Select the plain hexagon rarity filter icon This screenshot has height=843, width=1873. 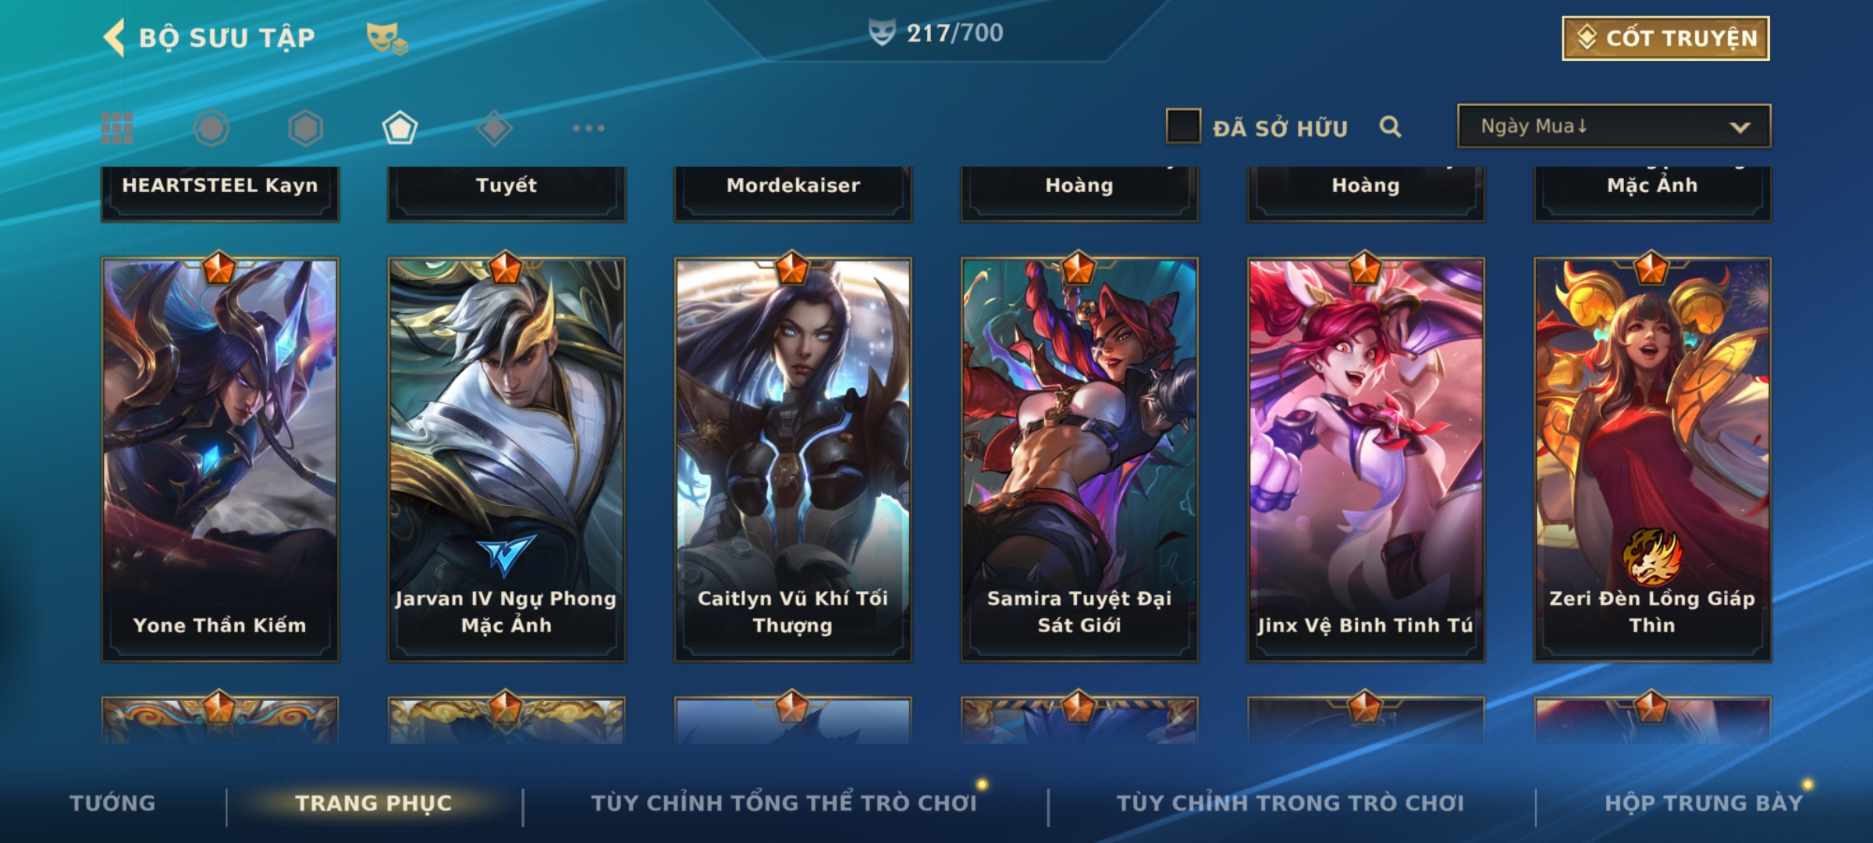pos(305,128)
